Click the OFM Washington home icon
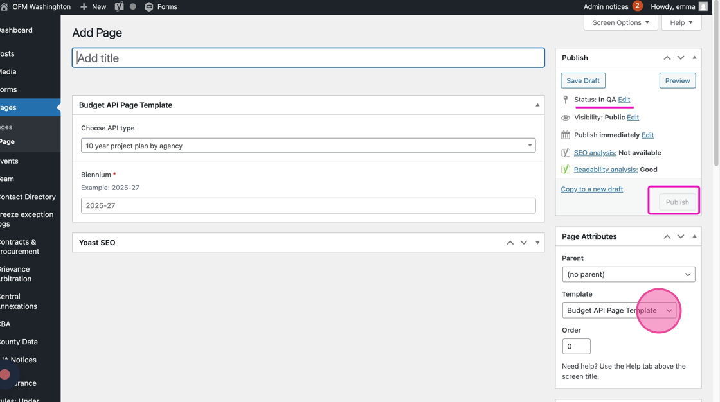720x402 pixels. (4, 6)
